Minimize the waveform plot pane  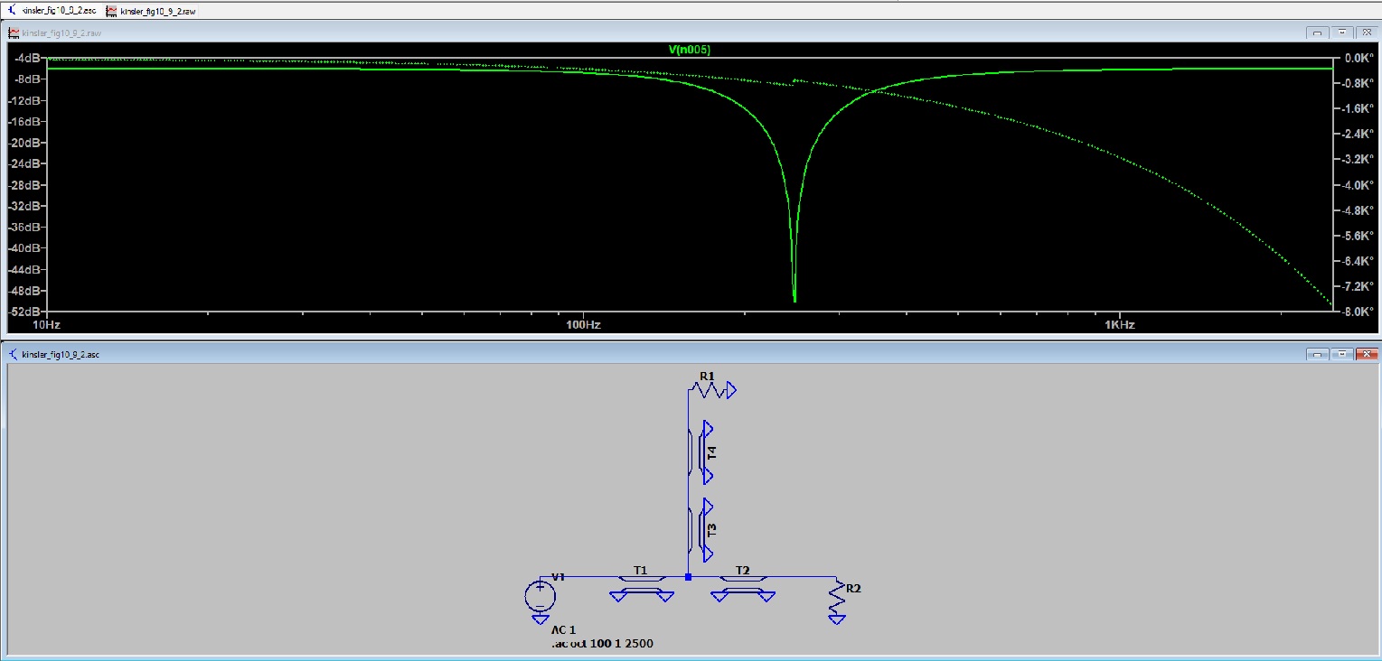[x=1318, y=33]
